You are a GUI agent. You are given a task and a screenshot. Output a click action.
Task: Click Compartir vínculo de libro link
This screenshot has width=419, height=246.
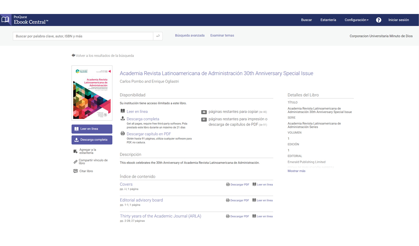[x=93, y=162]
